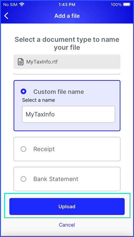
Task: Click the Select a document type heading
Action: [67, 44]
